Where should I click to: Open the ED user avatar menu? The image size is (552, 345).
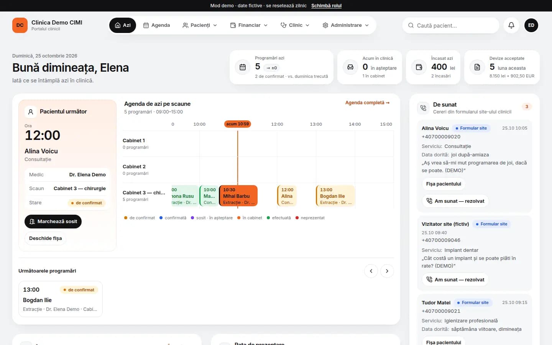coord(531,25)
